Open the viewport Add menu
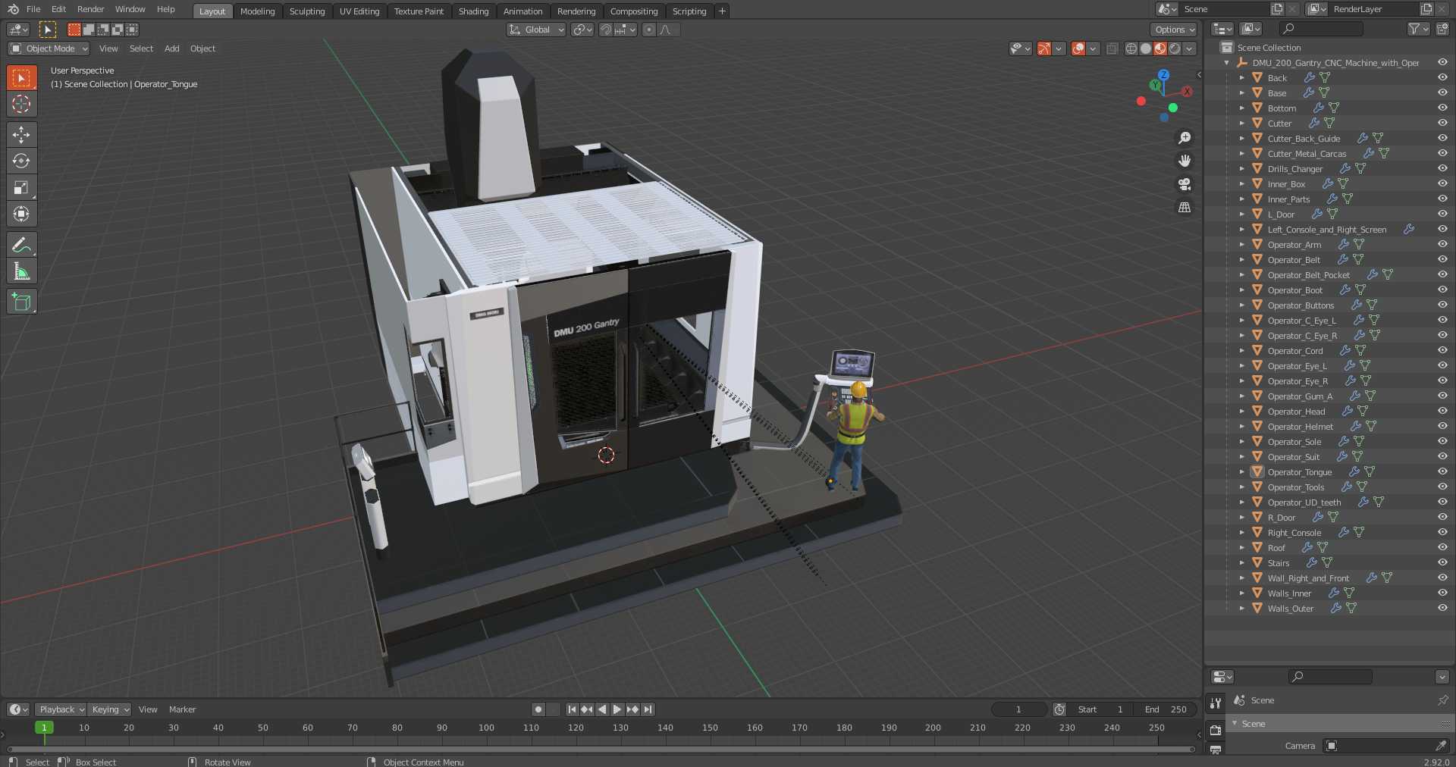Screen dimensions: 1456x767 (172, 49)
